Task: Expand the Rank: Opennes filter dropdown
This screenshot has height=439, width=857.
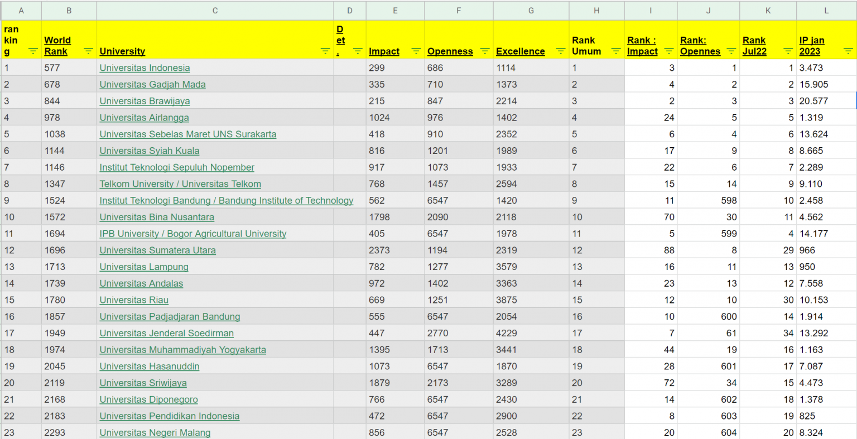Action: tap(731, 51)
